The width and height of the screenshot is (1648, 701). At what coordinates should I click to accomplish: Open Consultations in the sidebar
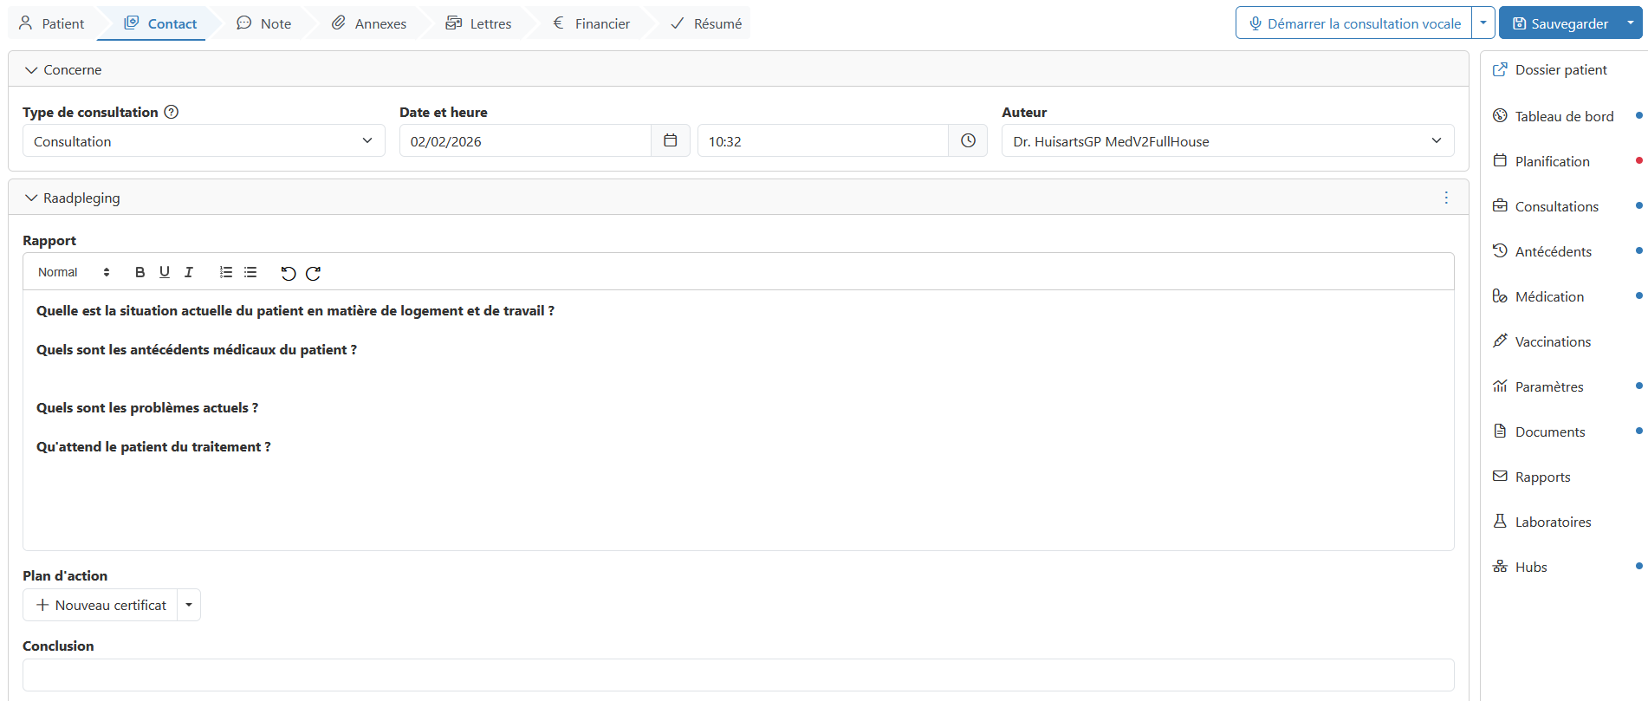point(1546,206)
